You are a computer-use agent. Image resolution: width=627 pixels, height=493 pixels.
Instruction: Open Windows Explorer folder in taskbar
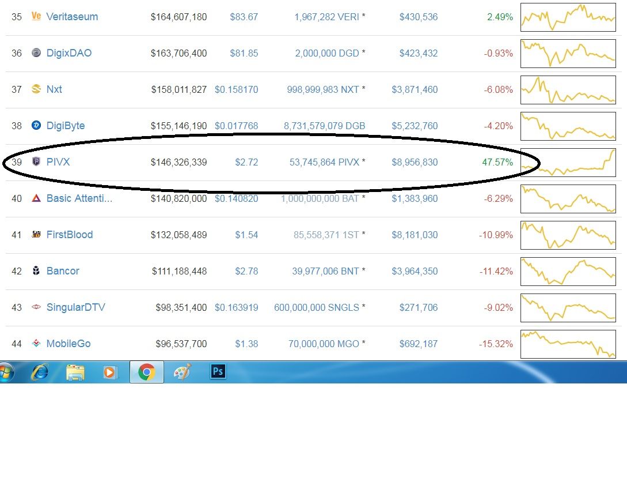(75, 372)
